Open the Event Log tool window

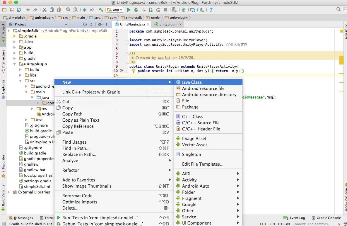294,218
